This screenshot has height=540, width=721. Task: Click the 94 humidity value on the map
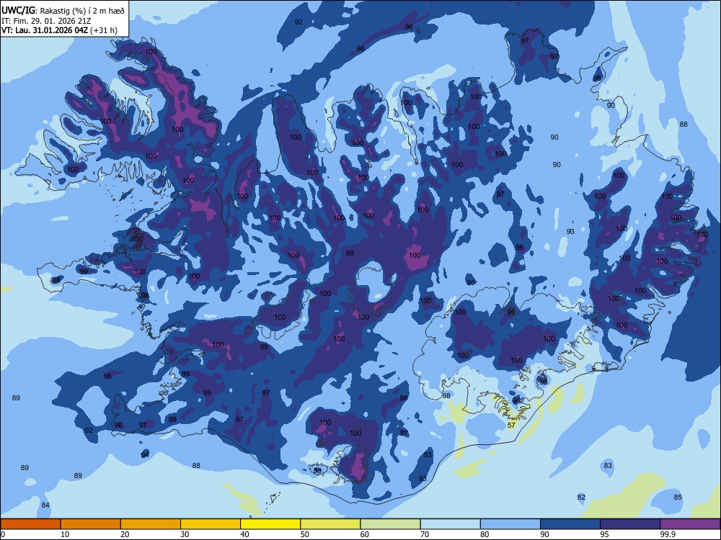point(145,454)
